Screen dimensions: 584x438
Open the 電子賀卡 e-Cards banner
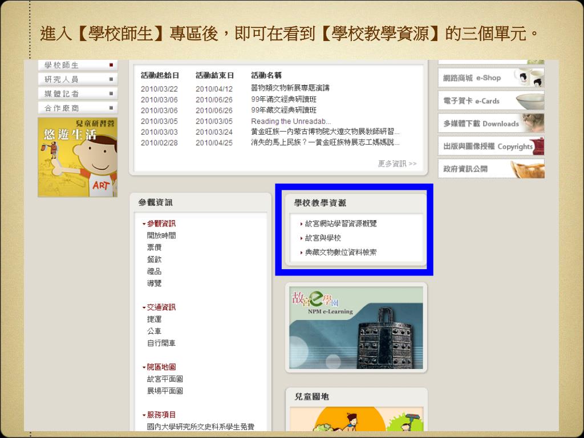click(491, 100)
